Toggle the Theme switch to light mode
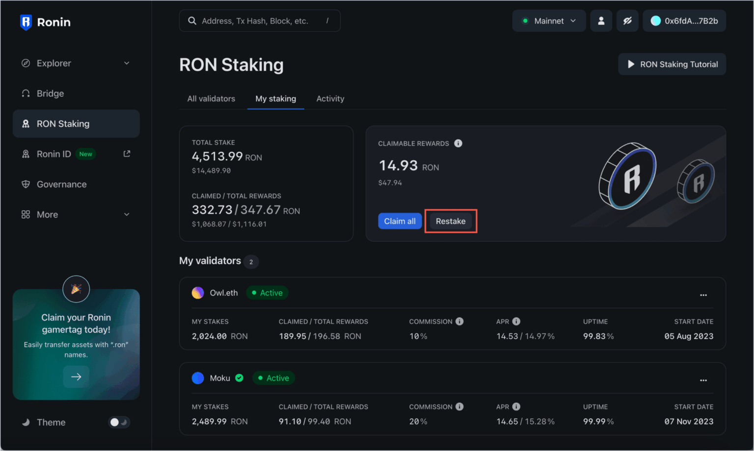Viewport: 754px width, 451px height. [119, 422]
